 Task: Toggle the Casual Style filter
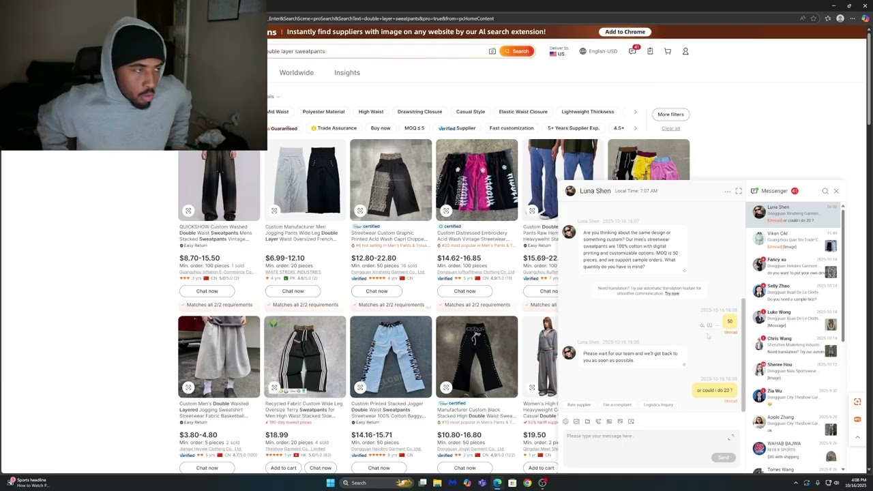[471, 112]
